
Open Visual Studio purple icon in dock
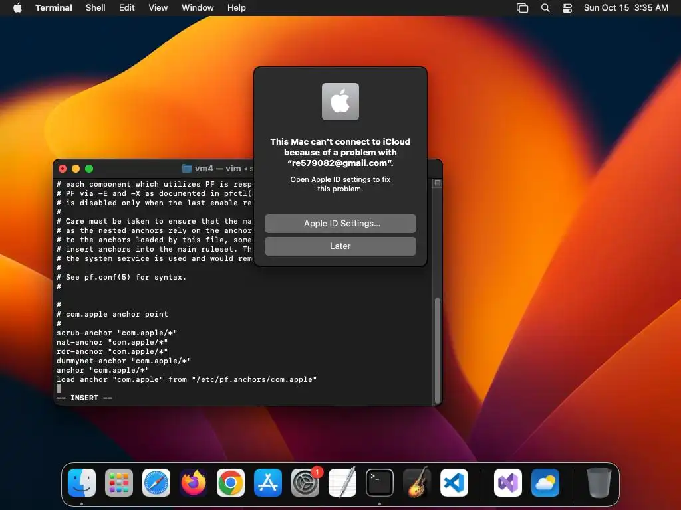click(x=507, y=483)
